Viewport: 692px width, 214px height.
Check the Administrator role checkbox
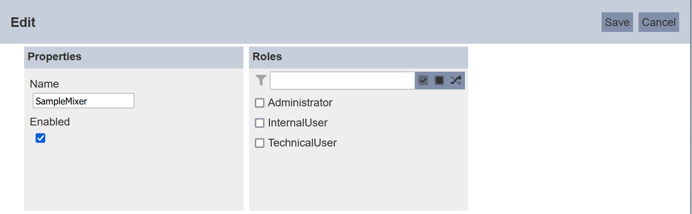(259, 103)
